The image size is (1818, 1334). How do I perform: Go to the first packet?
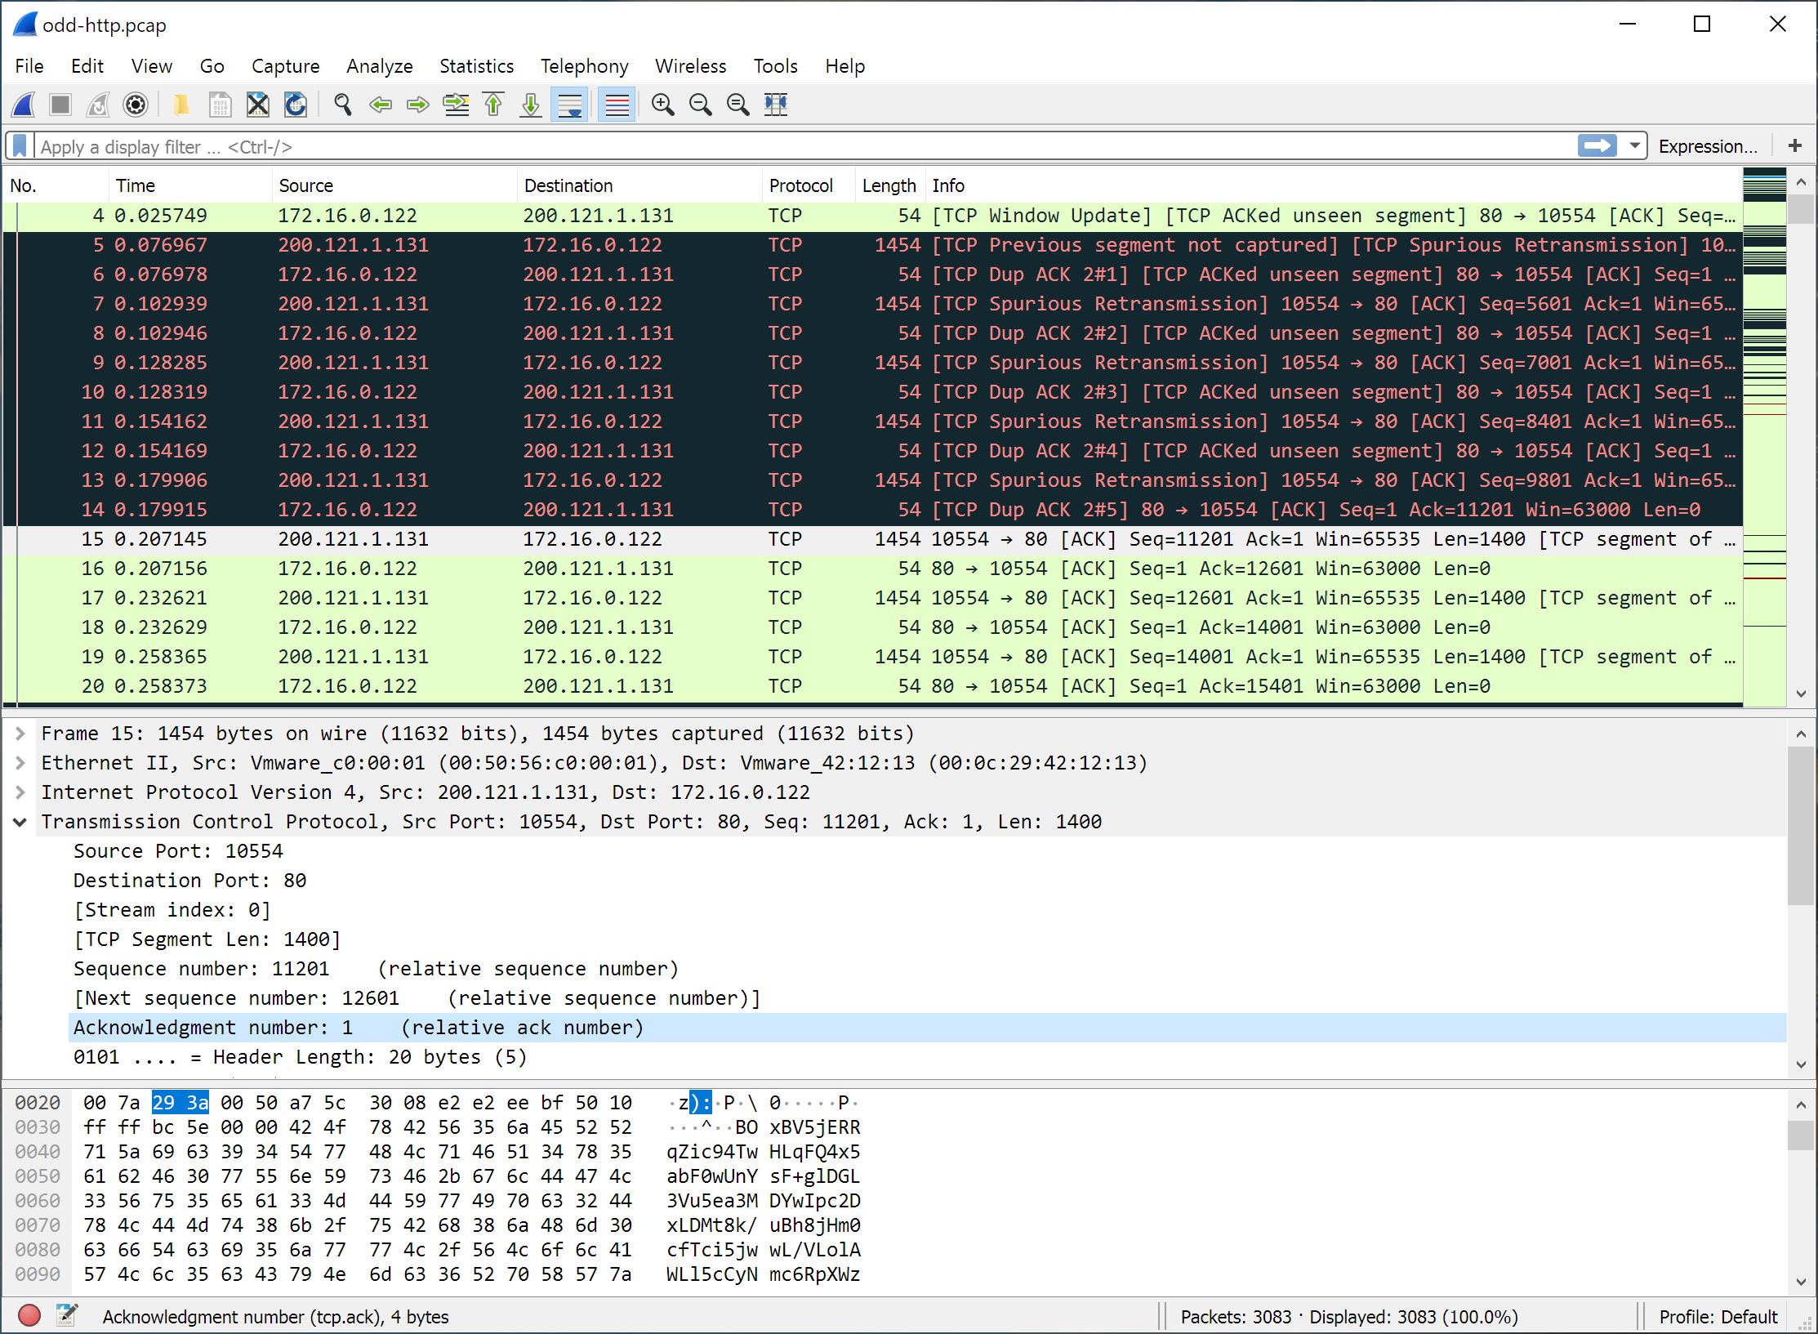pos(493,105)
